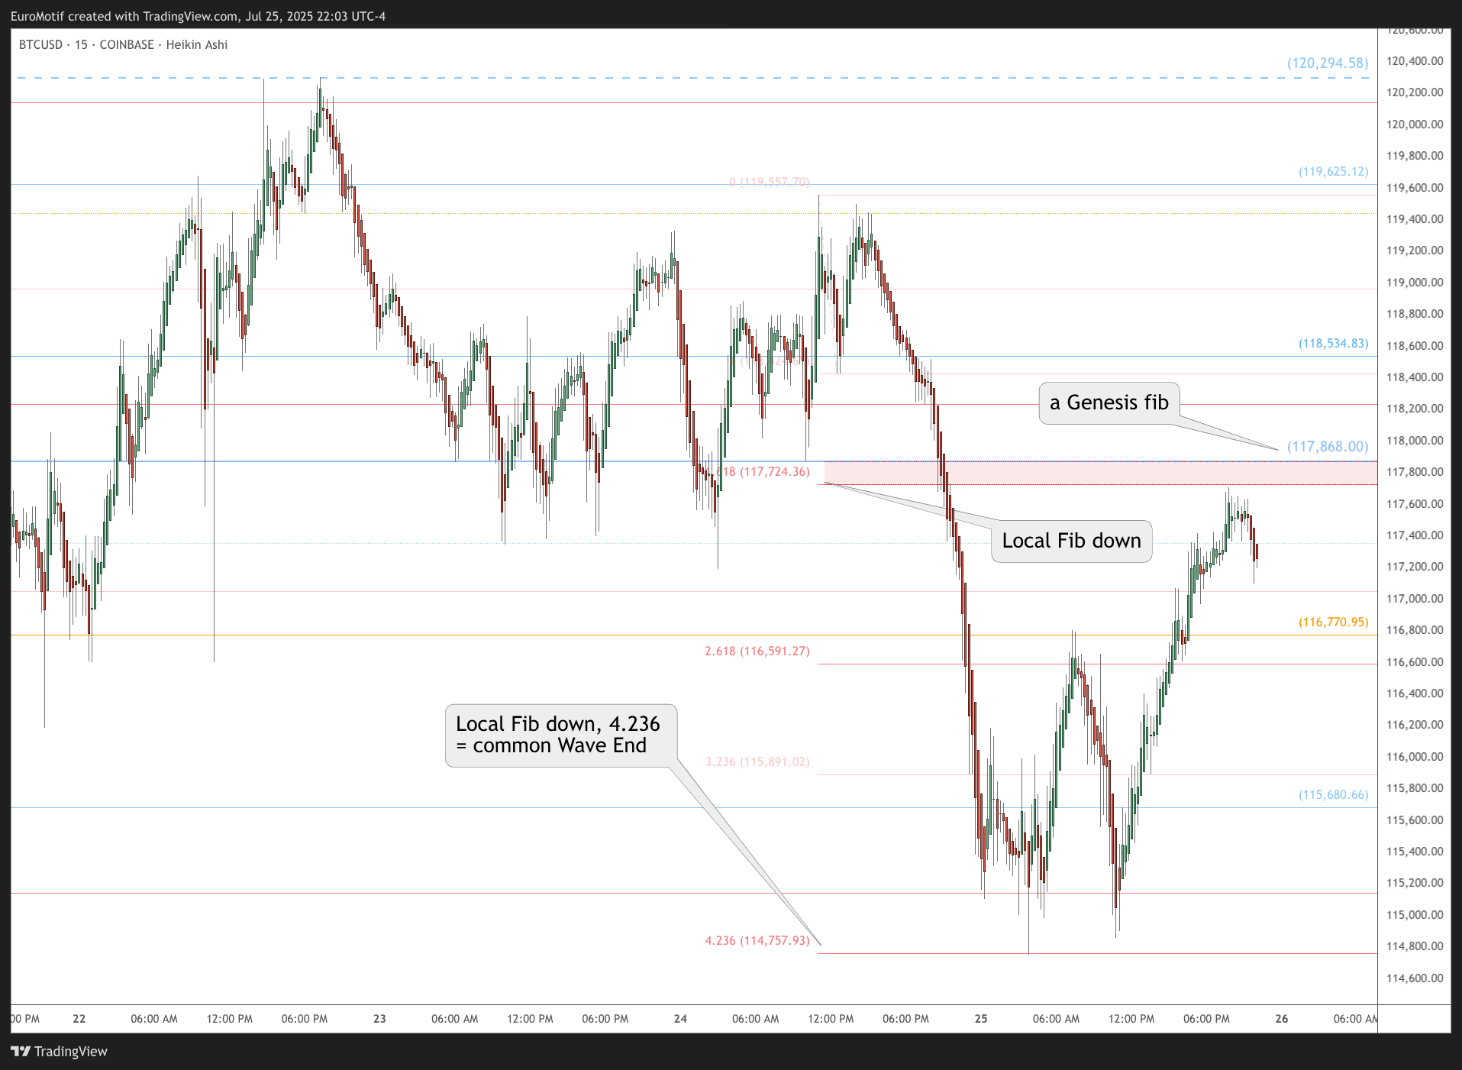1462x1070 pixels.
Task: Click the date 24 on time axis
Action: click(680, 1019)
